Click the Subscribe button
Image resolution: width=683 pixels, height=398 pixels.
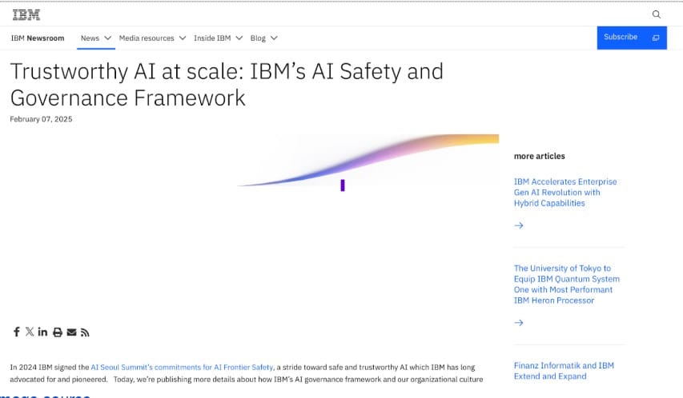(631, 38)
